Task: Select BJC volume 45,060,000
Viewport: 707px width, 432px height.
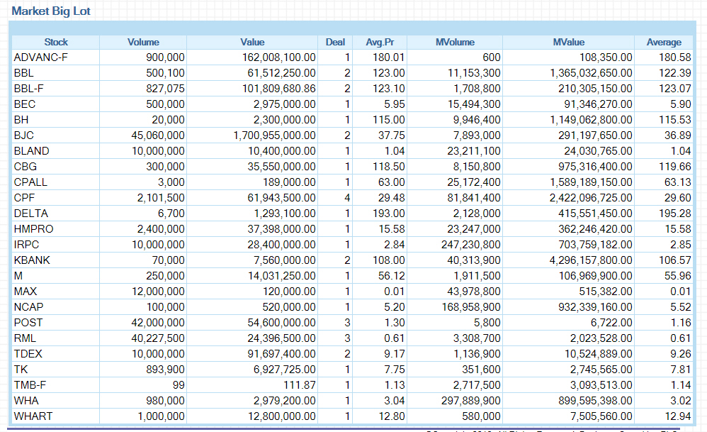Action: (x=158, y=135)
